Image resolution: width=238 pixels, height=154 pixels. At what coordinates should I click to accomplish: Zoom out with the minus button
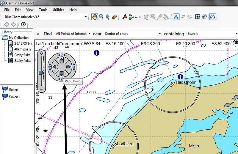pyautogui.click(x=42, y=89)
